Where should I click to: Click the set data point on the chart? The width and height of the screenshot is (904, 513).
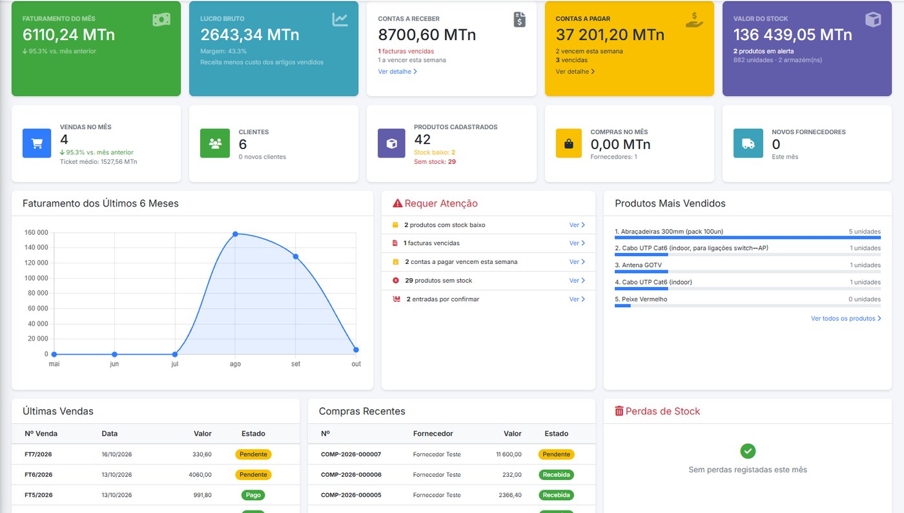pos(296,256)
